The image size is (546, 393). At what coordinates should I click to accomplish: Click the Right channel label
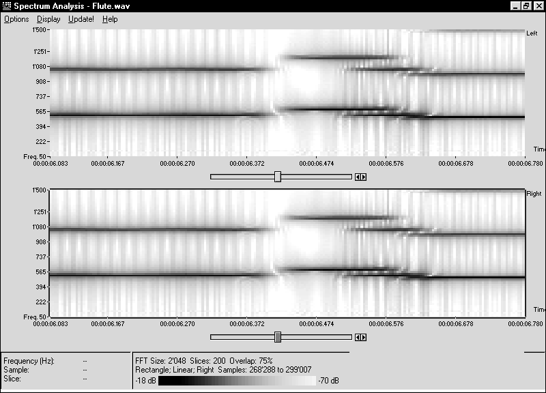click(533, 194)
